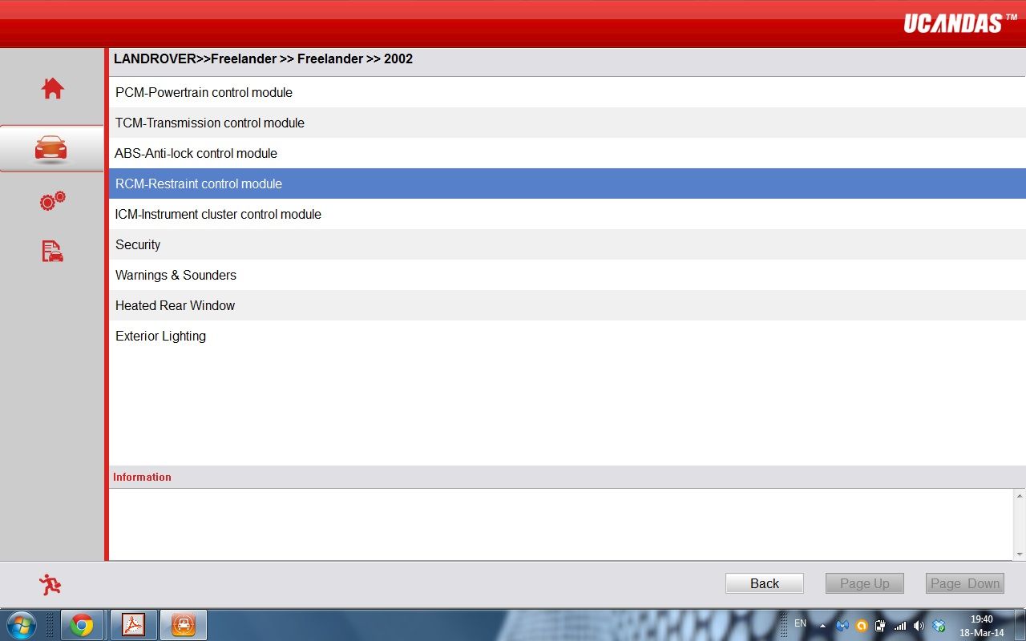The width and height of the screenshot is (1026, 641).
Task: Select the red car diagnostics icon
Action: [51, 148]
